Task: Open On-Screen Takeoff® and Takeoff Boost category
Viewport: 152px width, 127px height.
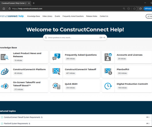Action: pos(27,84)
